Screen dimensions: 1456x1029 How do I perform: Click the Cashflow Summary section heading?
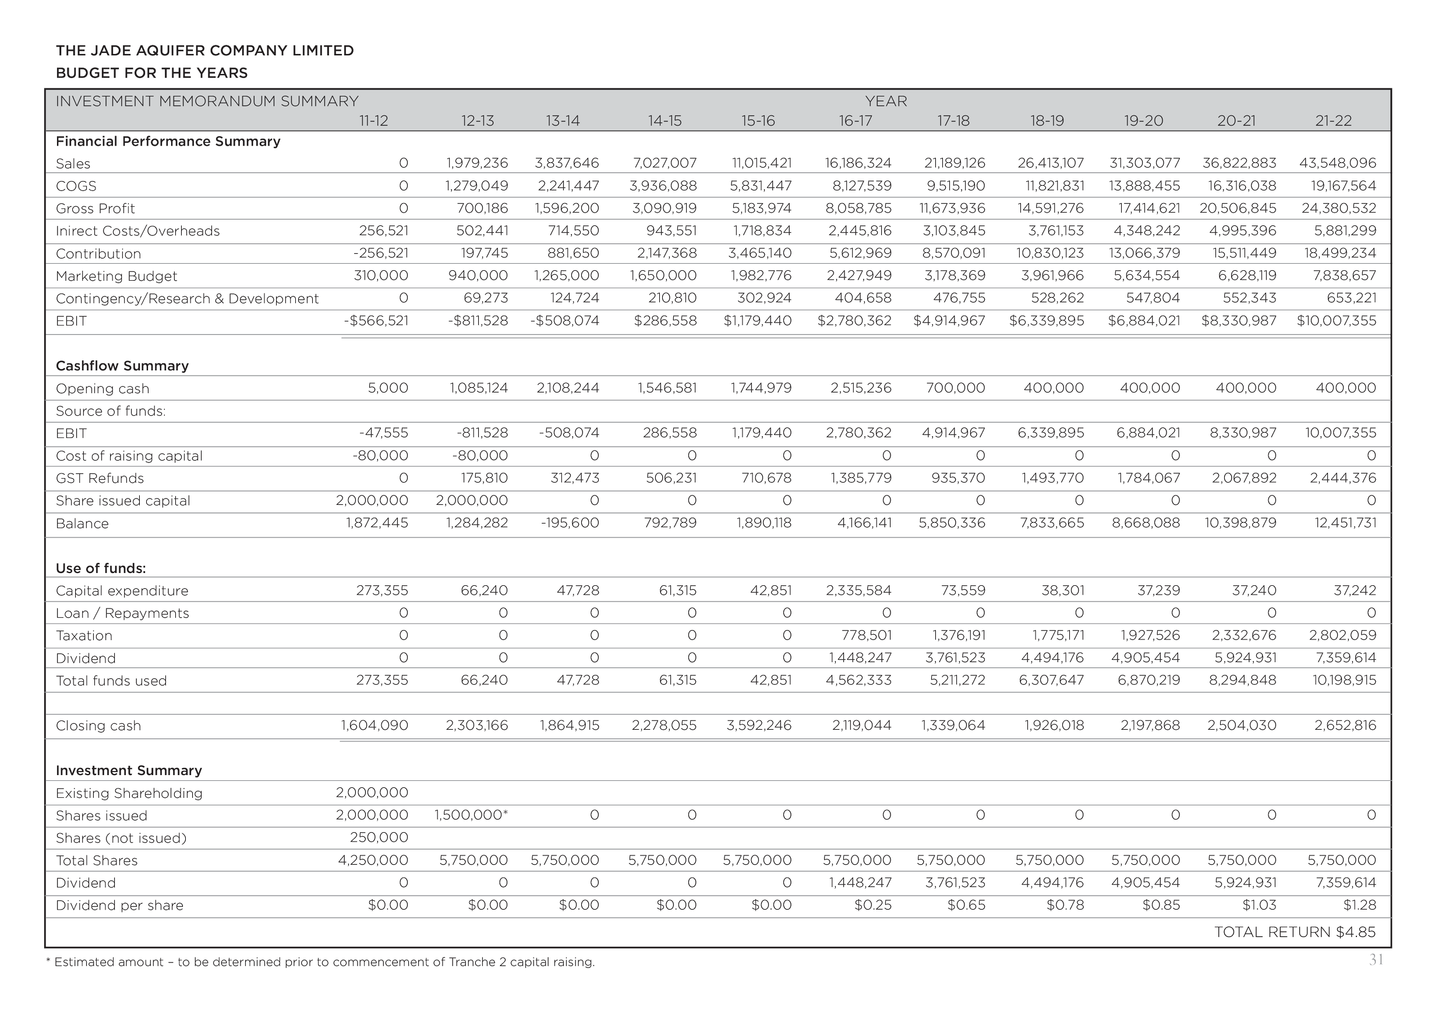pos(122,366)
